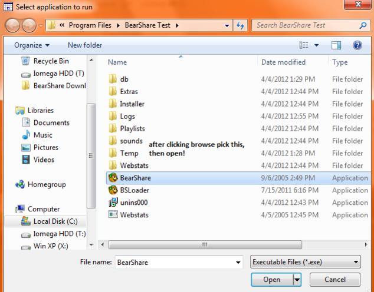The width and height of the screenshot is (374, 292).
Task: Click the BearShare Test breadcrumb
Action: pos(147,25)
